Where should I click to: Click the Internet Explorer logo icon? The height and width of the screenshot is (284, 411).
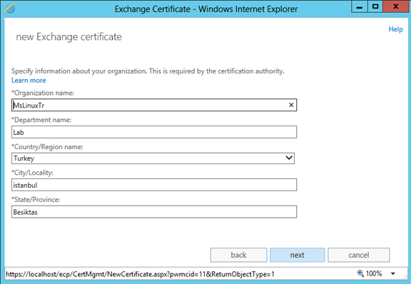pyautogui.click(x=10, y=9)
